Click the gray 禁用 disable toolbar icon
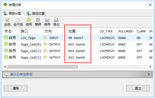 tap(38, 20)
